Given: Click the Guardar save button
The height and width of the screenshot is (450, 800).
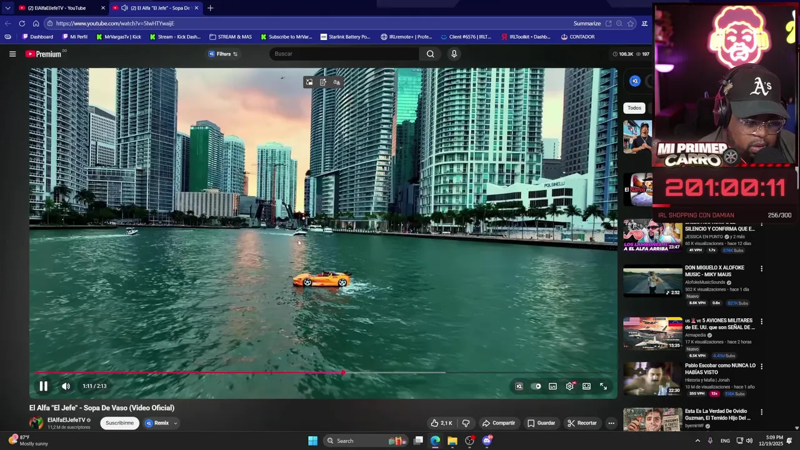Looking at the screenshot, I should pyautogui.click(x=541, y=423).
